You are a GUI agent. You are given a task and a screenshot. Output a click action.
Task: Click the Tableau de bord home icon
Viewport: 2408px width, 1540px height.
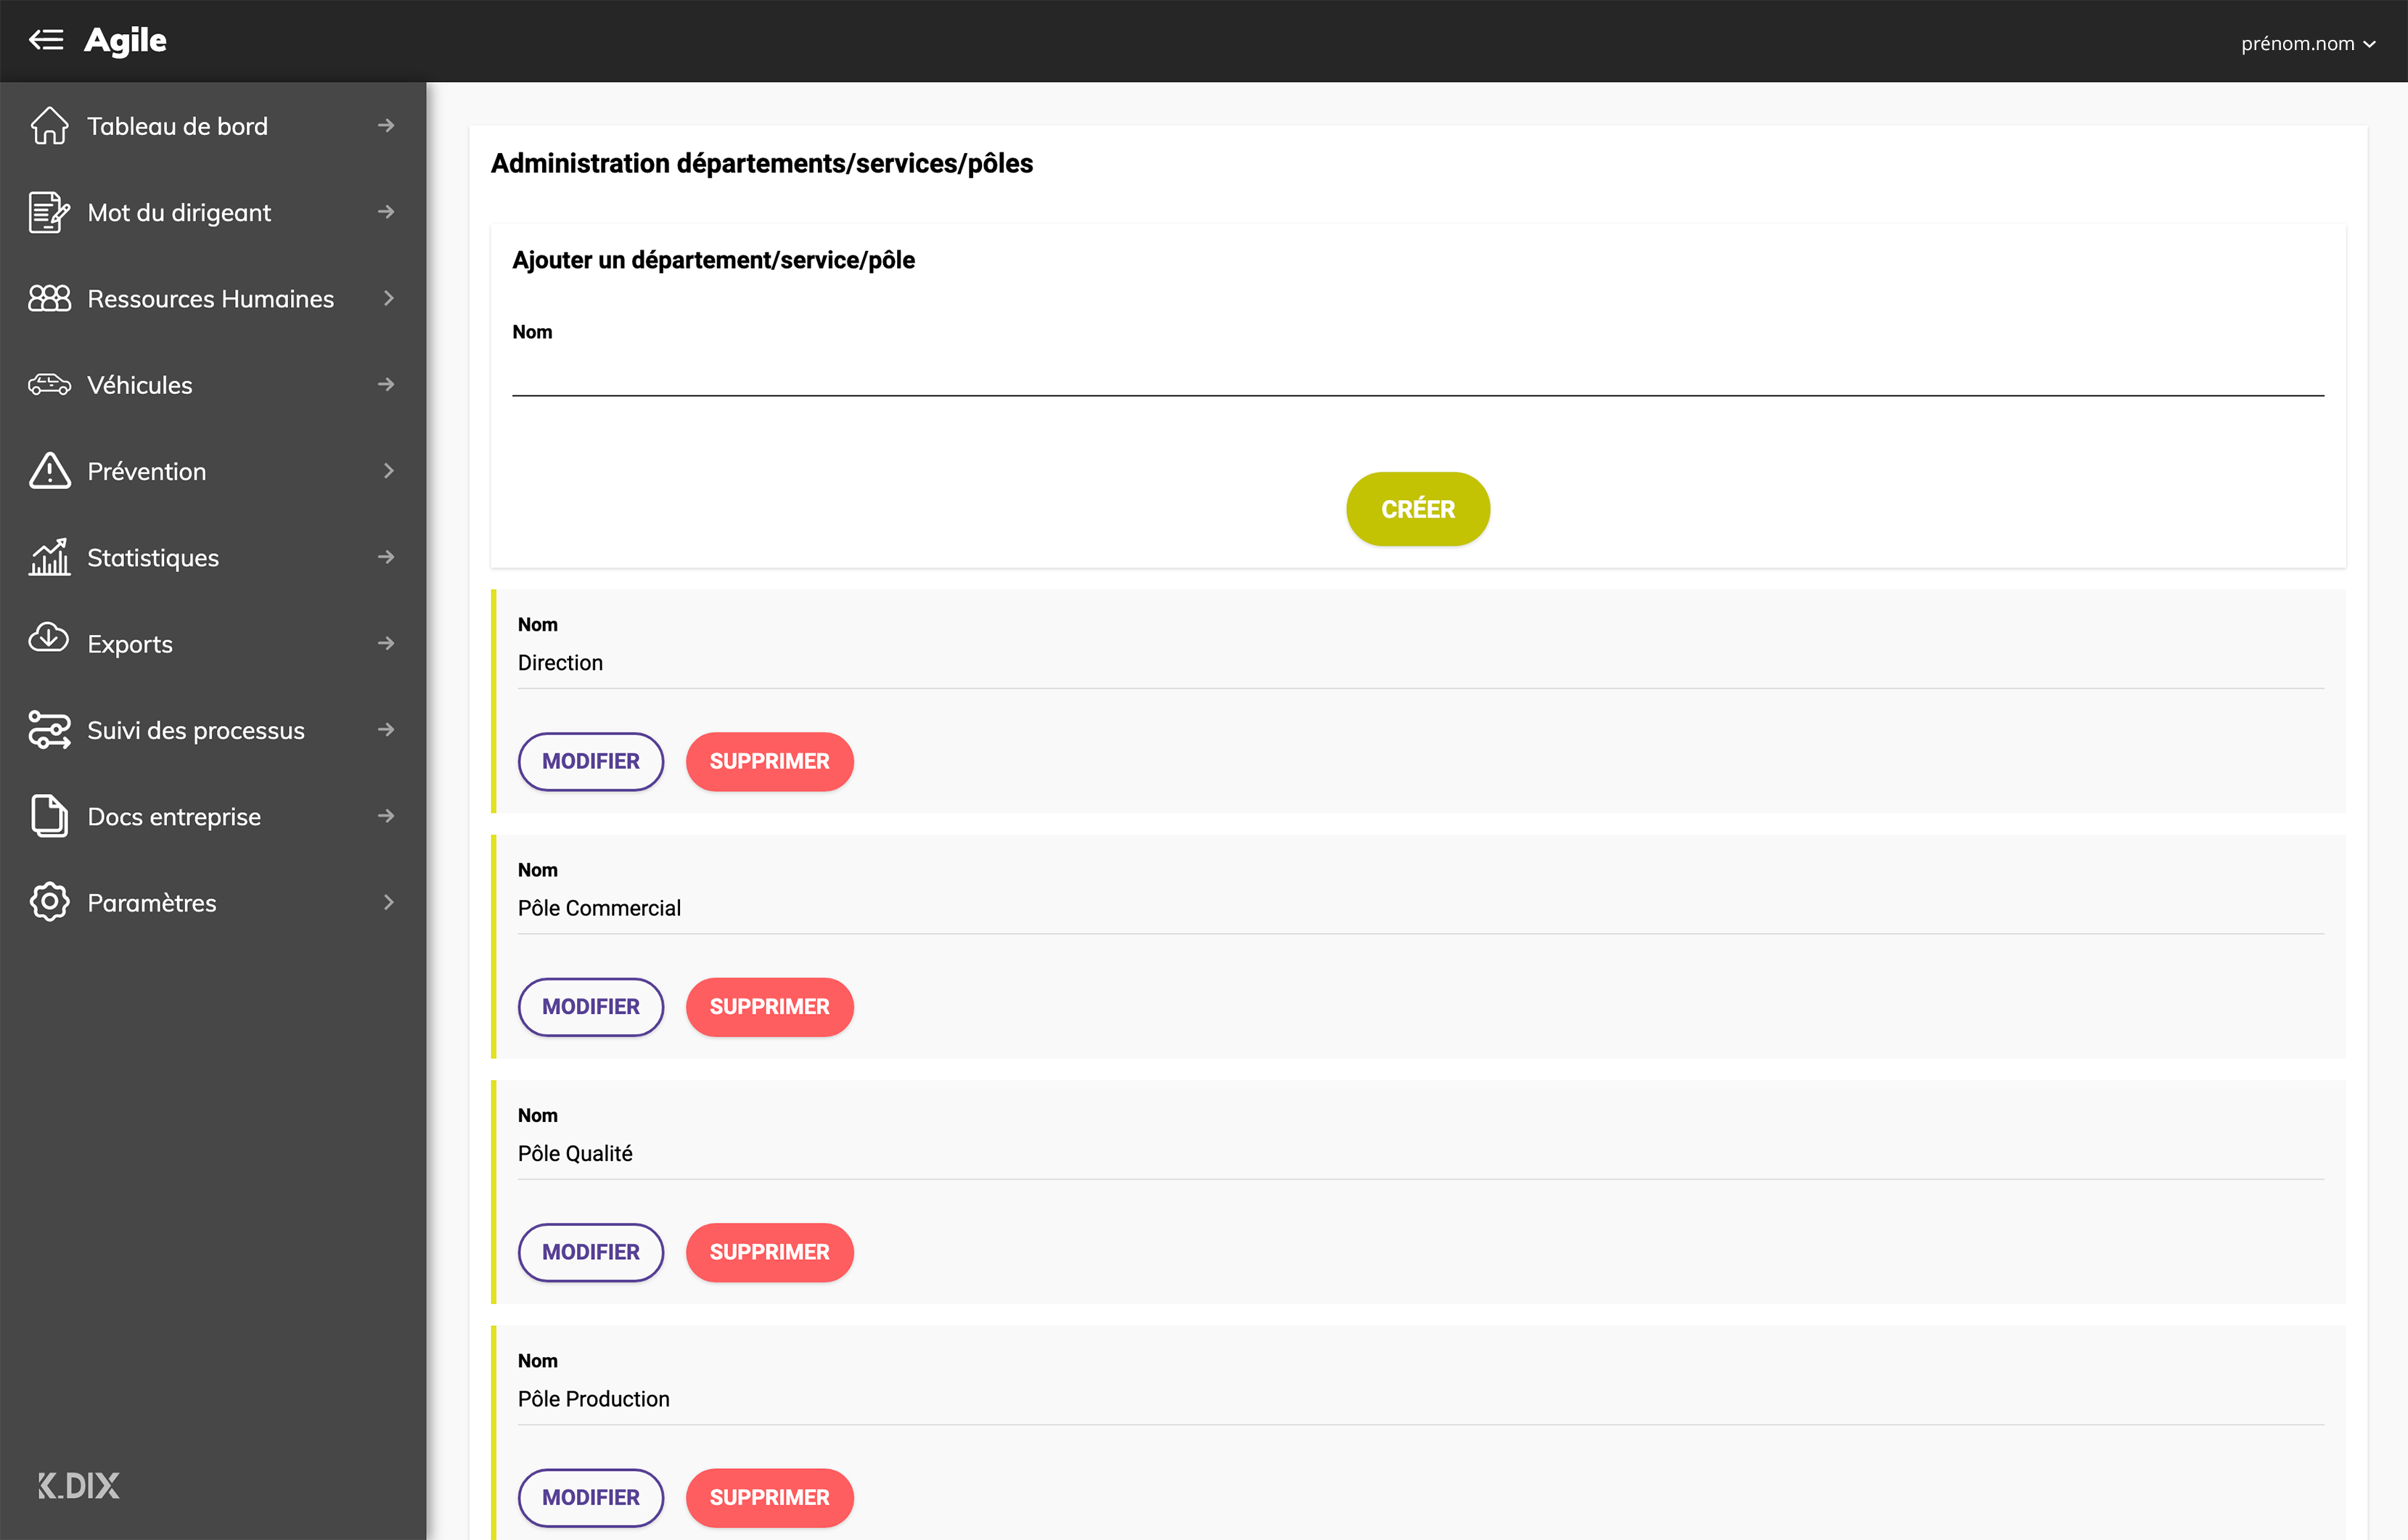(x=49, y=126)
